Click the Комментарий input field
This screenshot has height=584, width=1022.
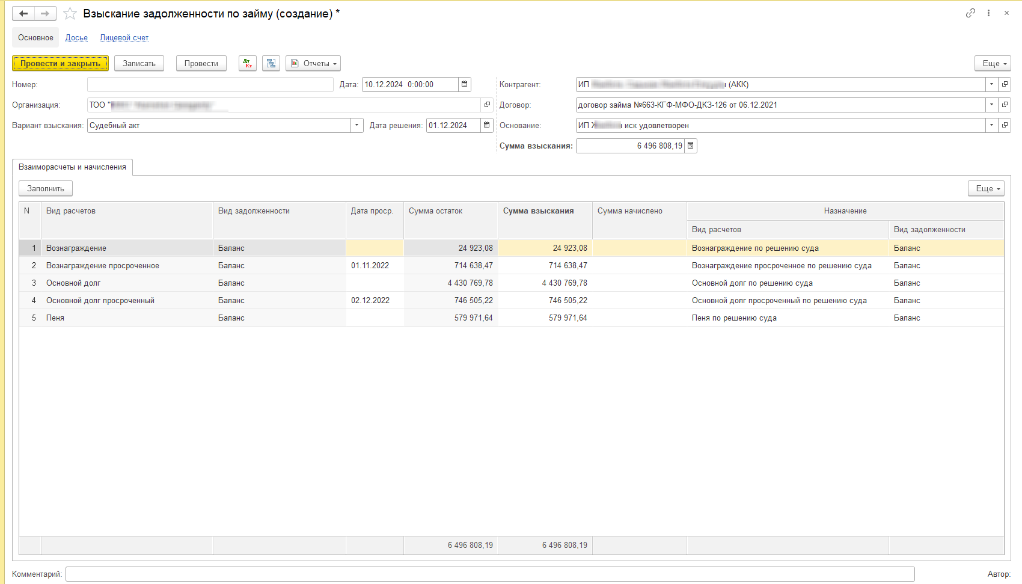coord(490,574)
